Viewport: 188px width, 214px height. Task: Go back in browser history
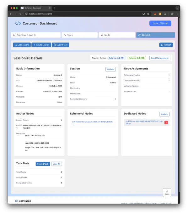tap(11, 14)
